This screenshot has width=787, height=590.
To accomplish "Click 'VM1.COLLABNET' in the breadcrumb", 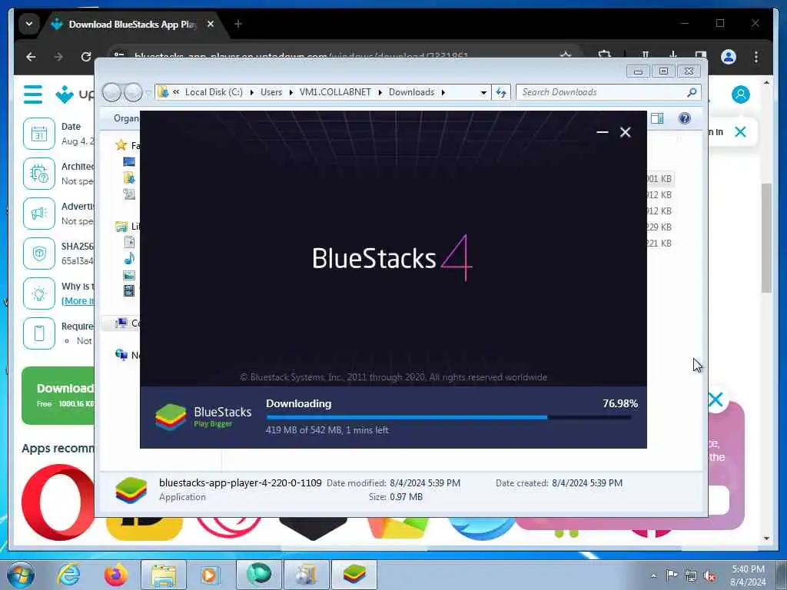I will [x=335, y=92].
